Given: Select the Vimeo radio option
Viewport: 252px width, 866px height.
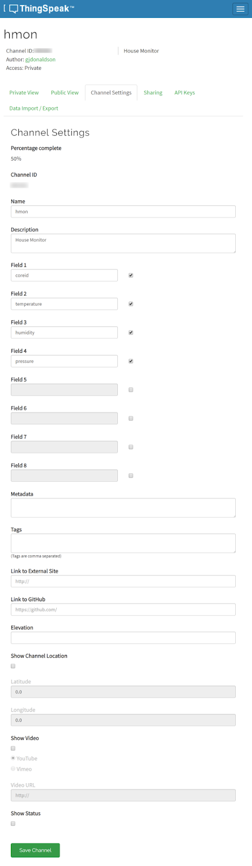Looking at the screenshot, I should [x=13, y=769].
